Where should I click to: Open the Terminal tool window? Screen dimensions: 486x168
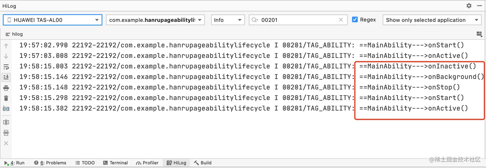pyautogui.click(x=115, y=163)
